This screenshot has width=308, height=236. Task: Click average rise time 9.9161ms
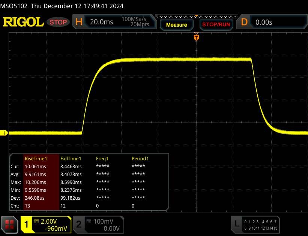(35, 174)
